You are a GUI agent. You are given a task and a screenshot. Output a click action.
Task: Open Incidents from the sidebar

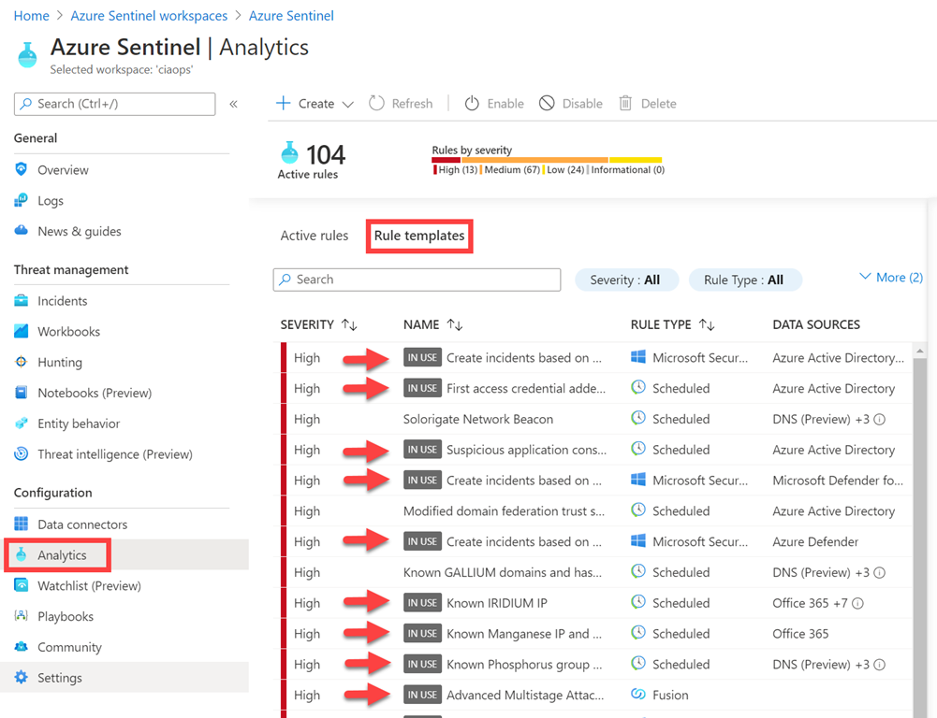[62, 301]
